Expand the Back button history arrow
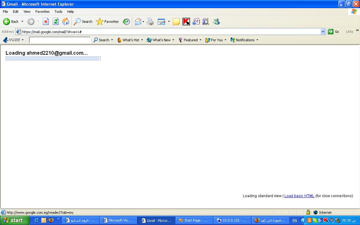The width and height of the screenshot is (360, 225). pyautogui.click(x=22, y=22)
